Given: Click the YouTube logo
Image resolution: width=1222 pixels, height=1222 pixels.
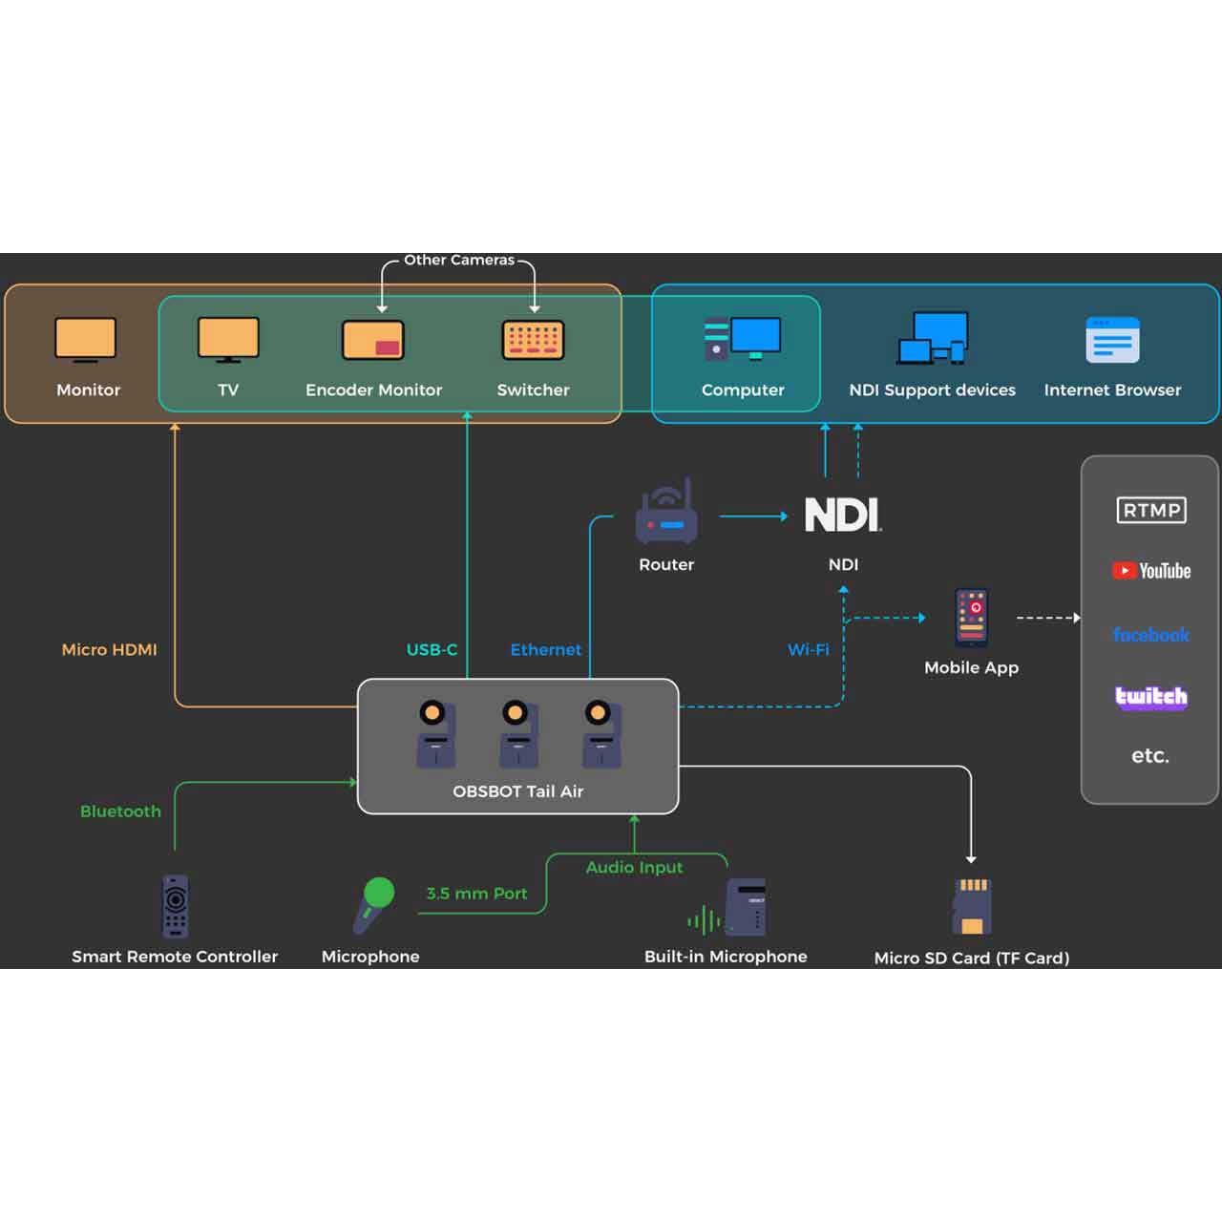Looking at the screenshot, I should tap(1150, 571).
